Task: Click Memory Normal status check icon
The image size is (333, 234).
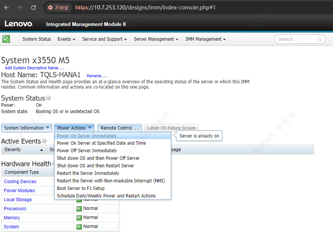Action: [79, 218]
